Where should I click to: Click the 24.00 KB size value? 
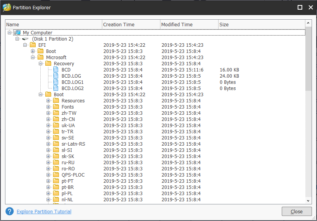(x=229, y=76)
